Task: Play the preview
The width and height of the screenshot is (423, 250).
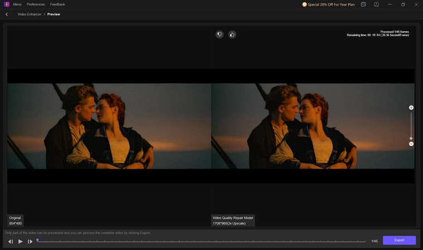Action: (20, 242)
